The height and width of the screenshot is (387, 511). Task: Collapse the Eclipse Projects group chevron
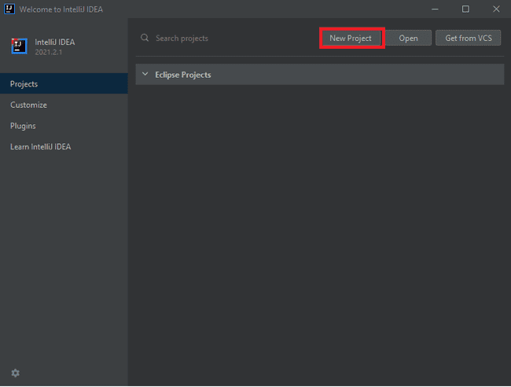coord(145,75)
